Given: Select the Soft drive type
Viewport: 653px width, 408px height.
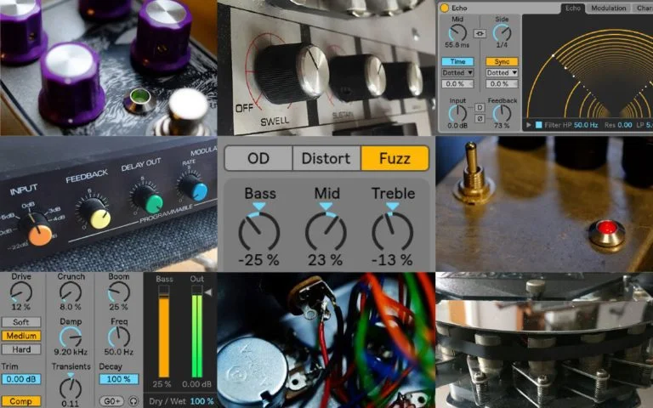Looking at the screenshot, I should point(20,322).
